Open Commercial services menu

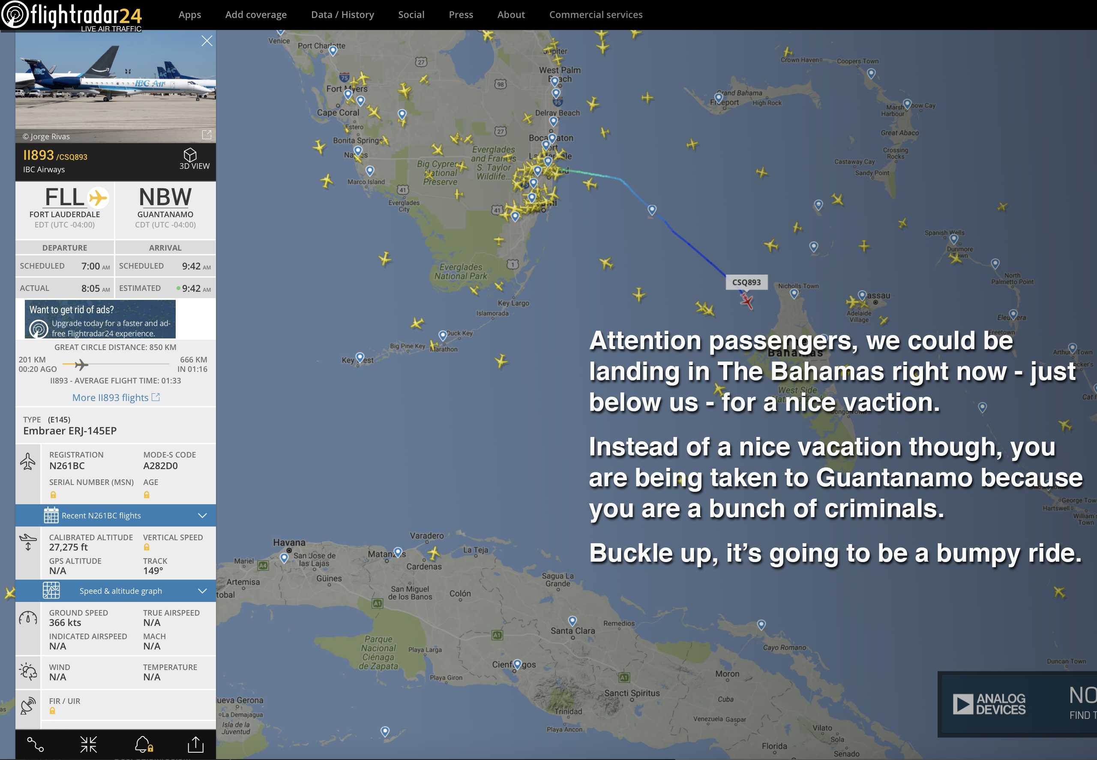[596, 15]
